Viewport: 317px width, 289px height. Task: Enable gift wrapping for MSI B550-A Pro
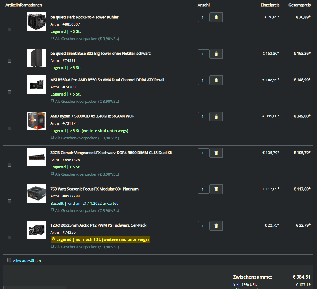click(x=52, y=101)
